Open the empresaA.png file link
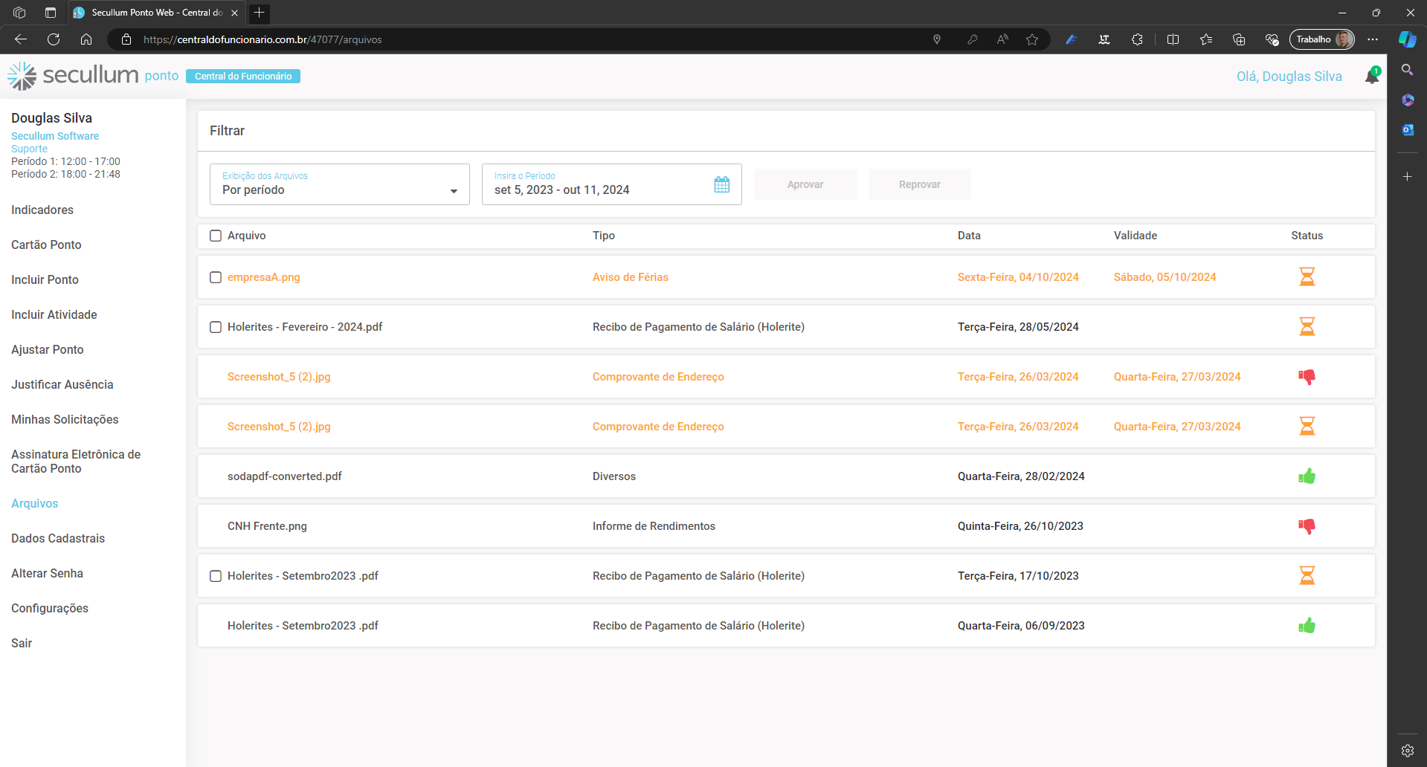This screenshot has width=1427, height=767. (264, 277)
